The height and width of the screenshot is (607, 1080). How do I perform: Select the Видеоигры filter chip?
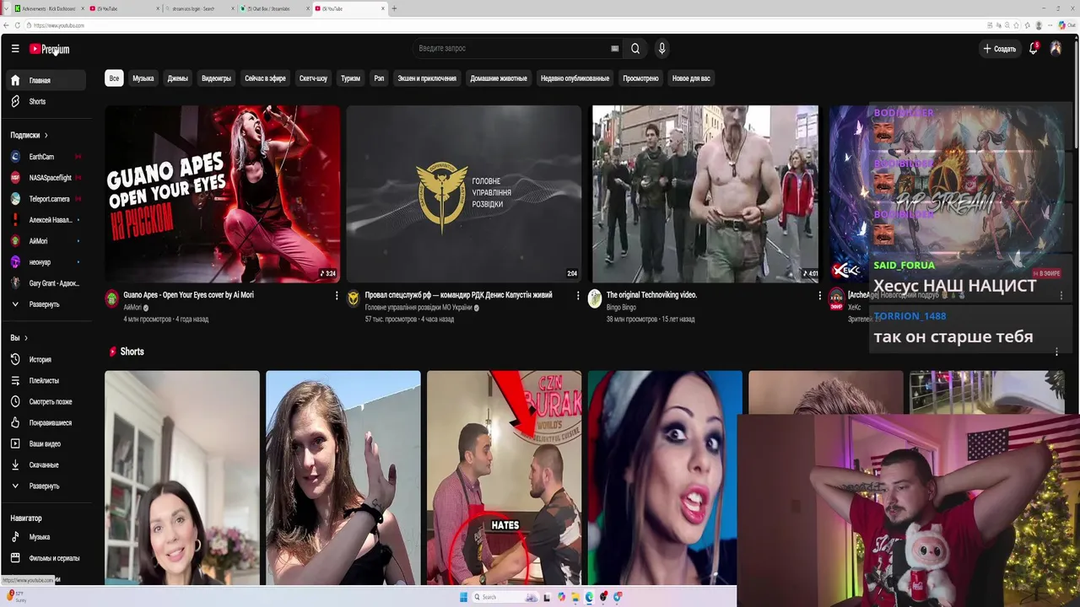tap(216, 78)
